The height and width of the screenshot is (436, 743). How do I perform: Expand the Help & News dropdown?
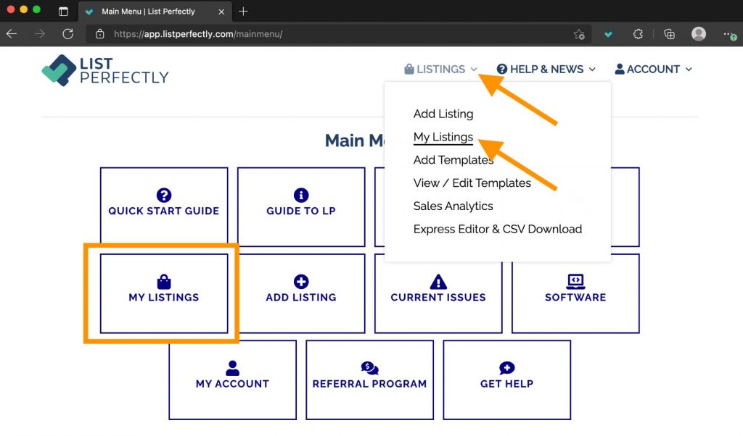pyautogui.click(x=546, y=70)
